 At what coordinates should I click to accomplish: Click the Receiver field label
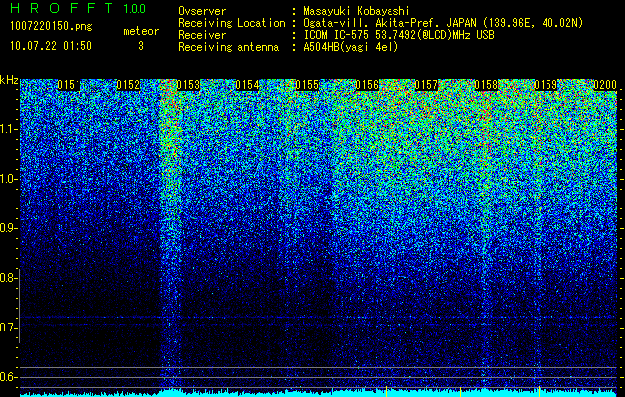click(x=202, y=35)
